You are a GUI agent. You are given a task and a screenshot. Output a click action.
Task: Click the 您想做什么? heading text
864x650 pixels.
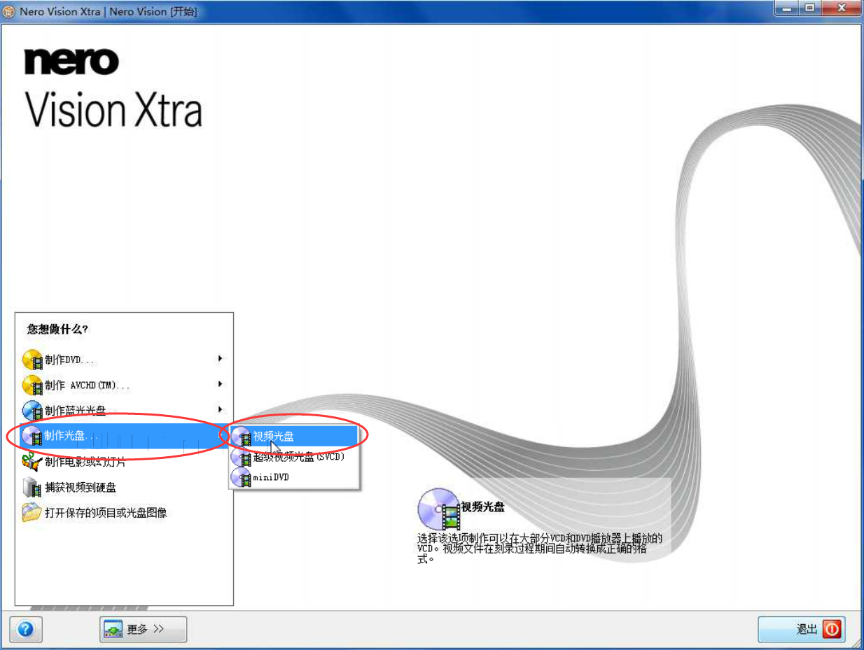57,329
